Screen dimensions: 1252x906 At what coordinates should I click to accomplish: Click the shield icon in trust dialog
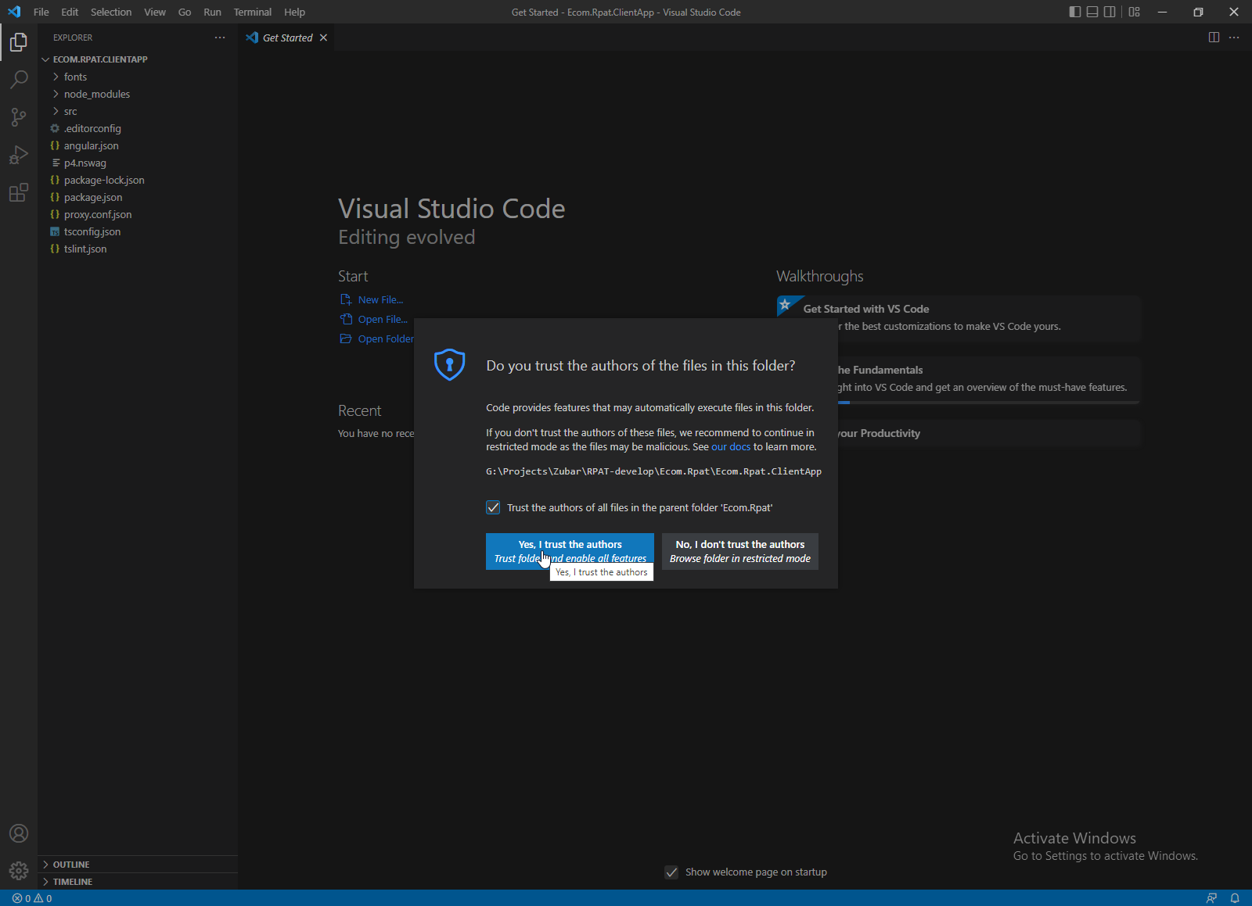pyautogui.click(x=449, y=365)
